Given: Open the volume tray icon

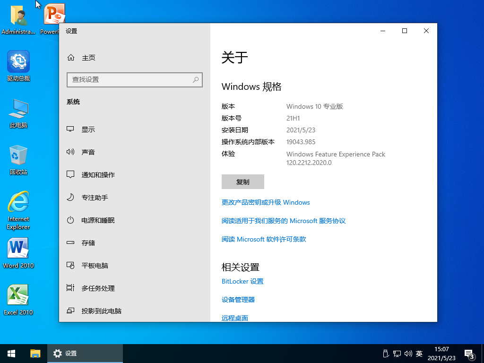Looking at the screenshot, I should click(x=408, y=354).
